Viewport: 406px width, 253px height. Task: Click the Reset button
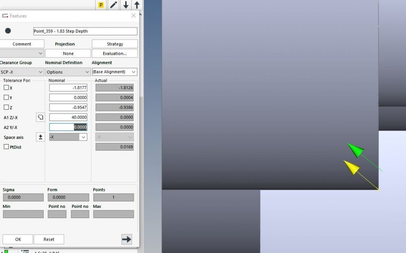[x=49, y=239]
